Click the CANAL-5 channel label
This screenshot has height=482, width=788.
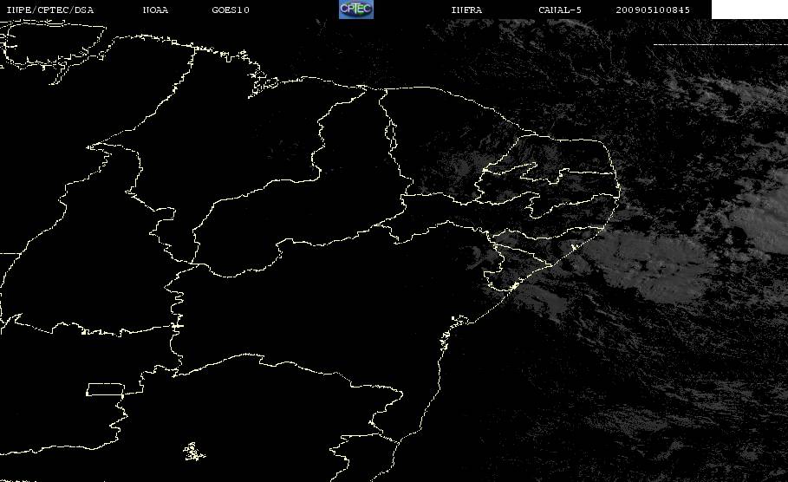point(560,10)
